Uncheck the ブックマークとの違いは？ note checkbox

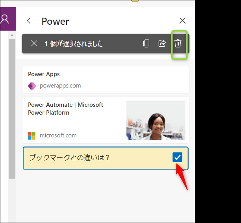pos(177,157)
